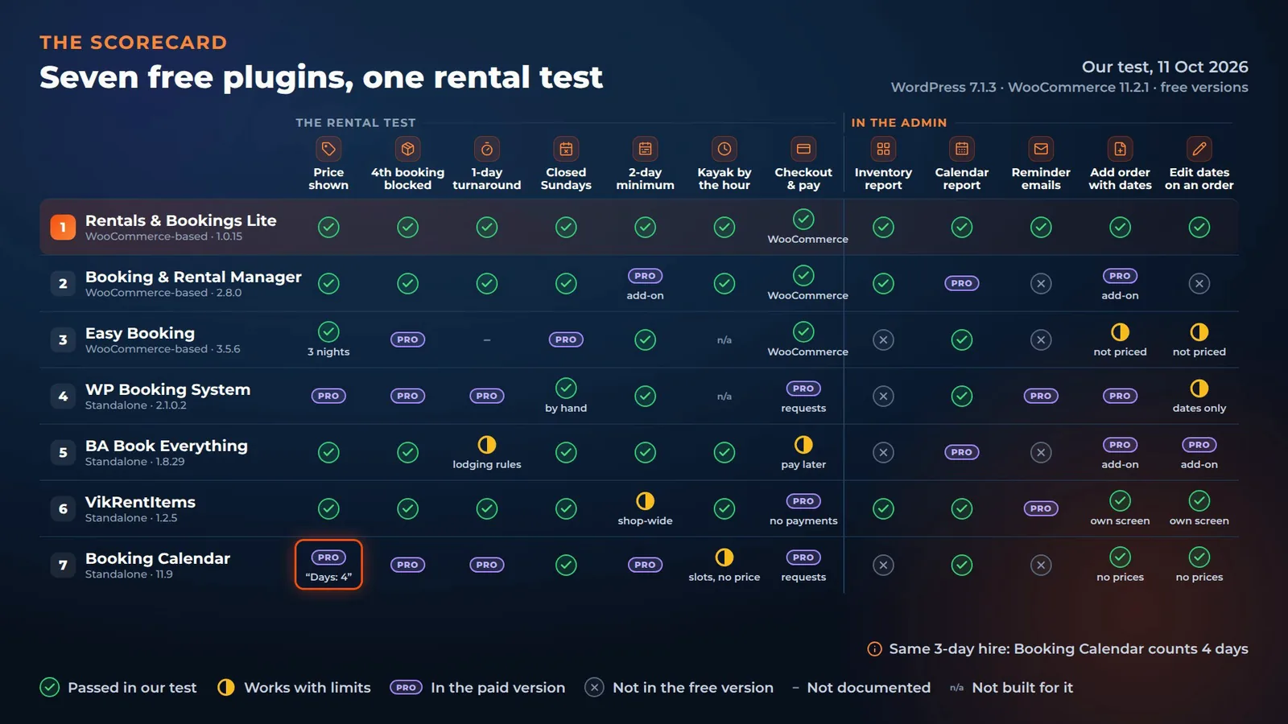The width and height of the screenshot is (1288, 724).
Task: Click the 'Works with limits' legend label
Action: [308, 687]
